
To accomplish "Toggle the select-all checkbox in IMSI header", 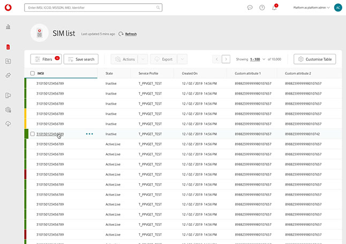I will coord(33,73).
